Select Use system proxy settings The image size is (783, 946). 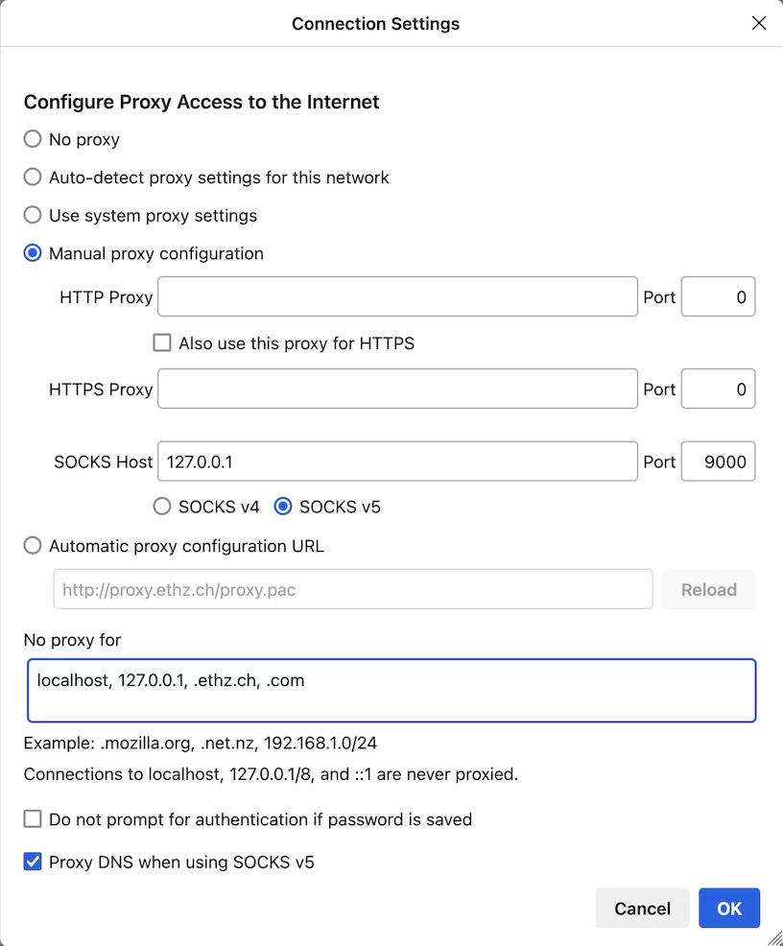(33, 216)
